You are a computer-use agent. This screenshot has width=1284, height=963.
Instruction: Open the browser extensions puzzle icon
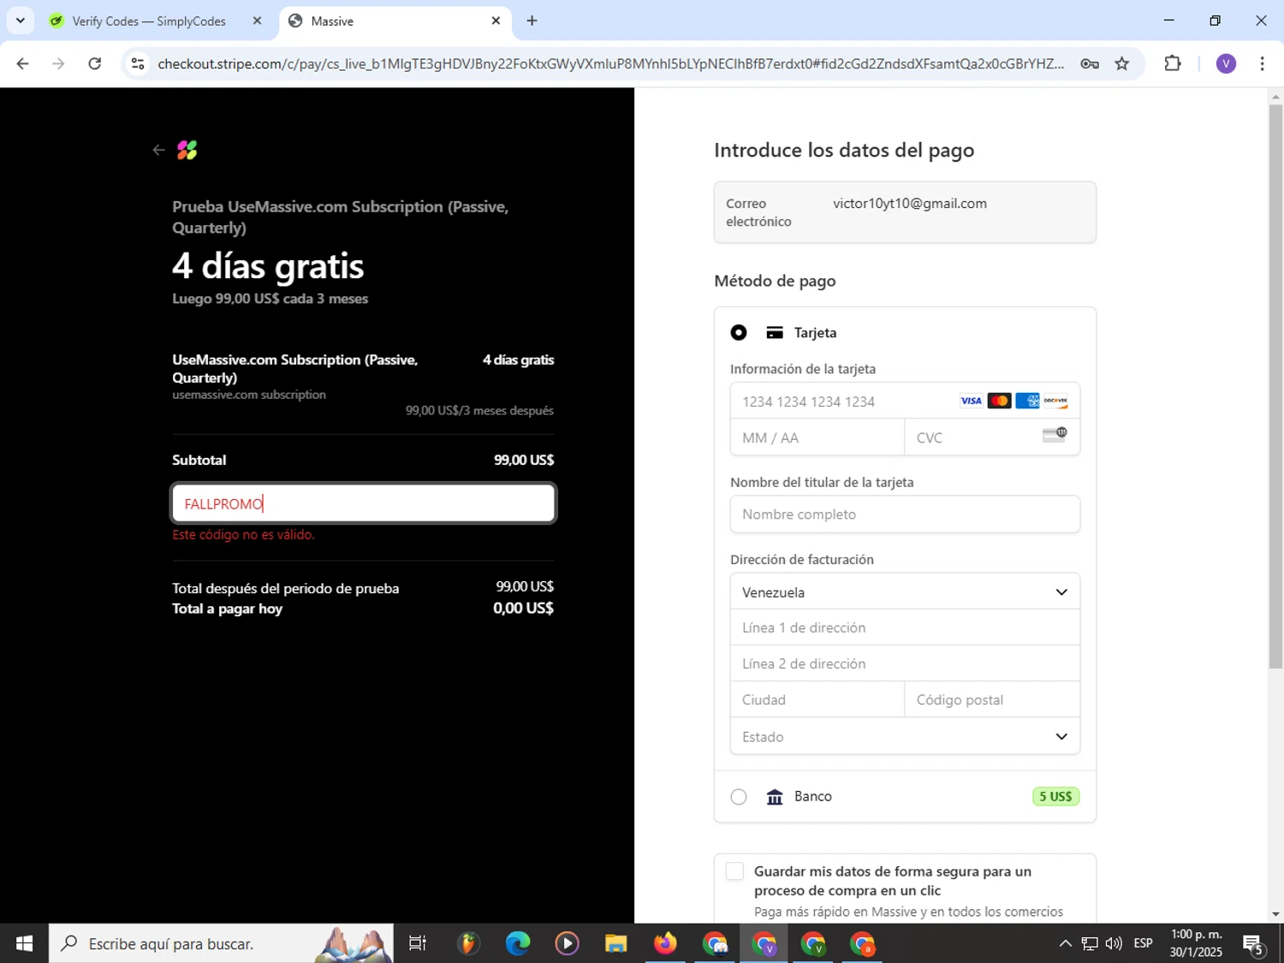[1173, 63]
